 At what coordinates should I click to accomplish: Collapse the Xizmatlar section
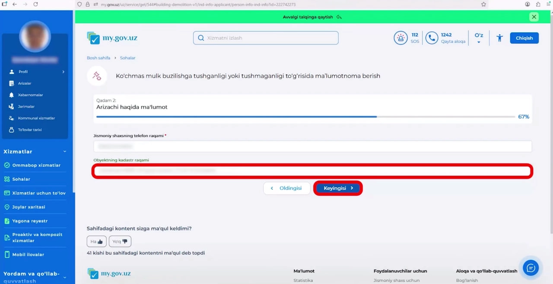pyautogui.click(x=65, y=151)
